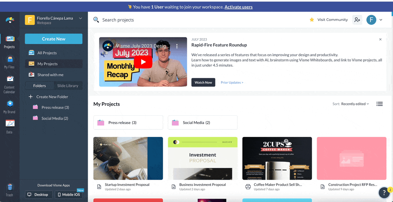Open the Coffee Maker Product project thumbnail
The image size is (393, 202).
[x=277, y=159]
